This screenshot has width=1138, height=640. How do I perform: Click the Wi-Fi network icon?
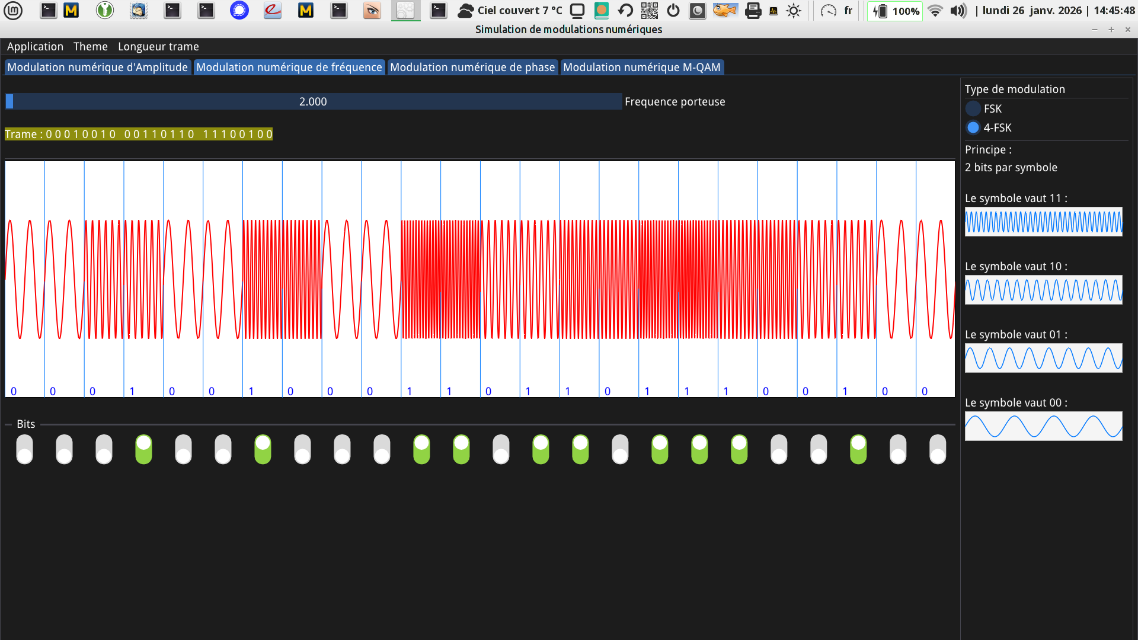click(935, 11)
